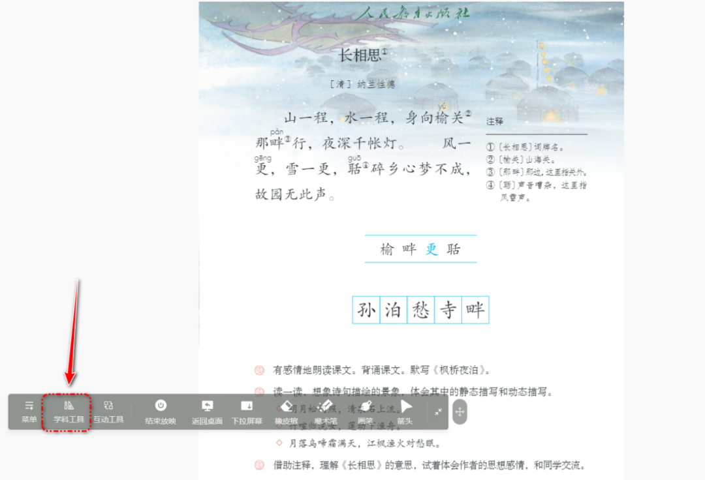This screenshot has width=705, height=480.
Task: Switch to the 箭头 arrow pointer tool
Action: pos(404,412)
